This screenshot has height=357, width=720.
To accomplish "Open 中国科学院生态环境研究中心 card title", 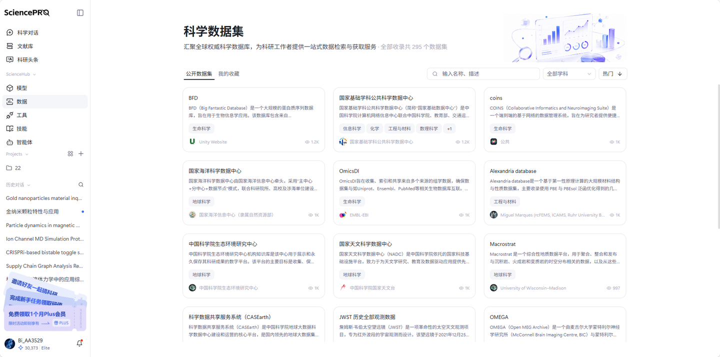I will 223,244.
